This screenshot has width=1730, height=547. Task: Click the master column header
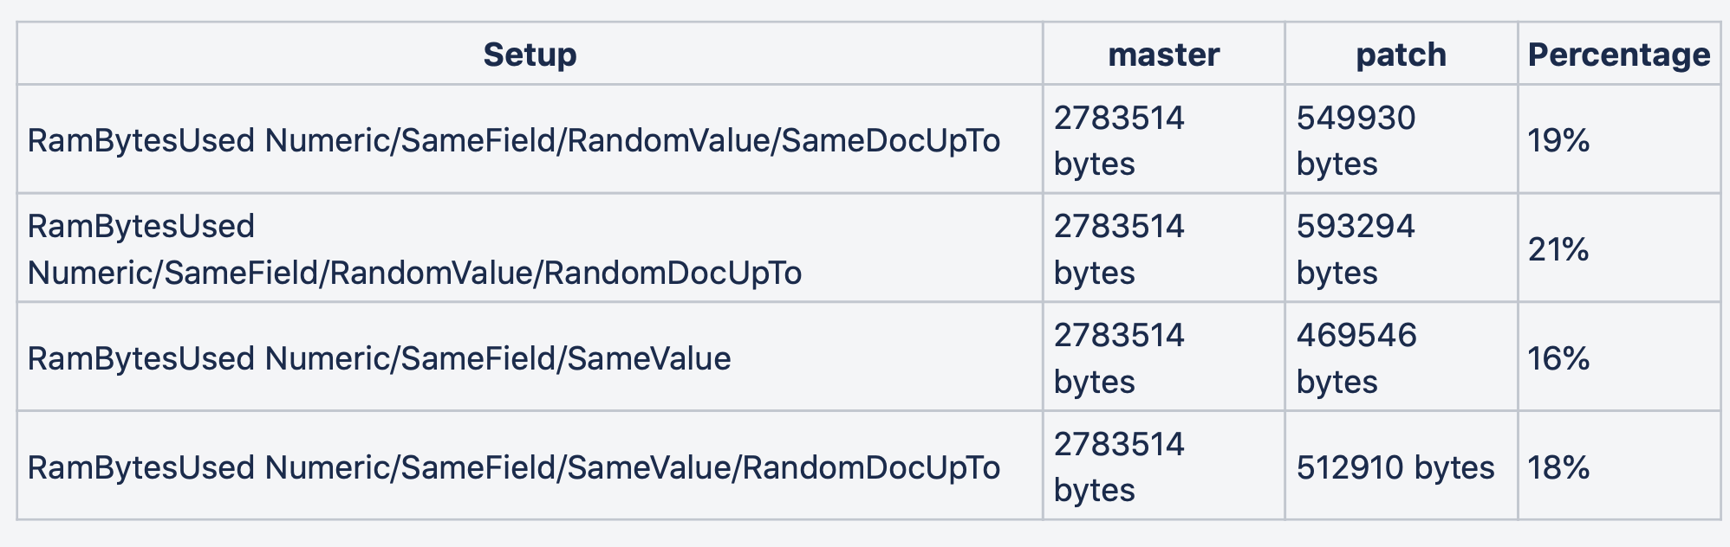click(x=1164, y=54)
